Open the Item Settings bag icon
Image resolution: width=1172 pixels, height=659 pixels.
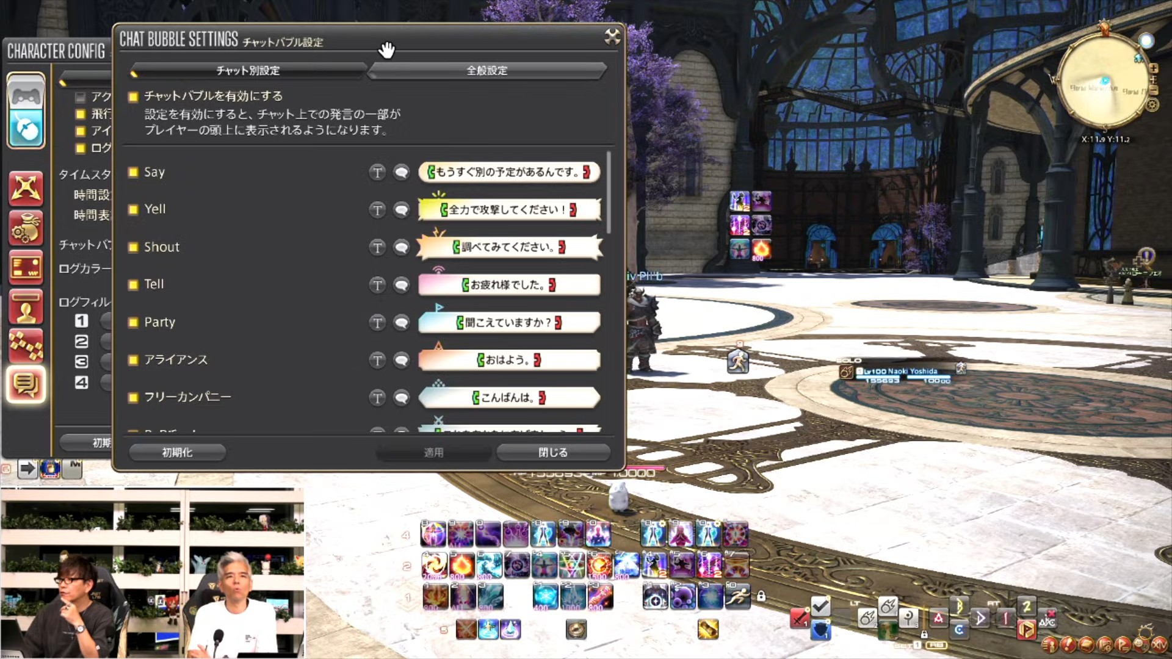point(26,228)
